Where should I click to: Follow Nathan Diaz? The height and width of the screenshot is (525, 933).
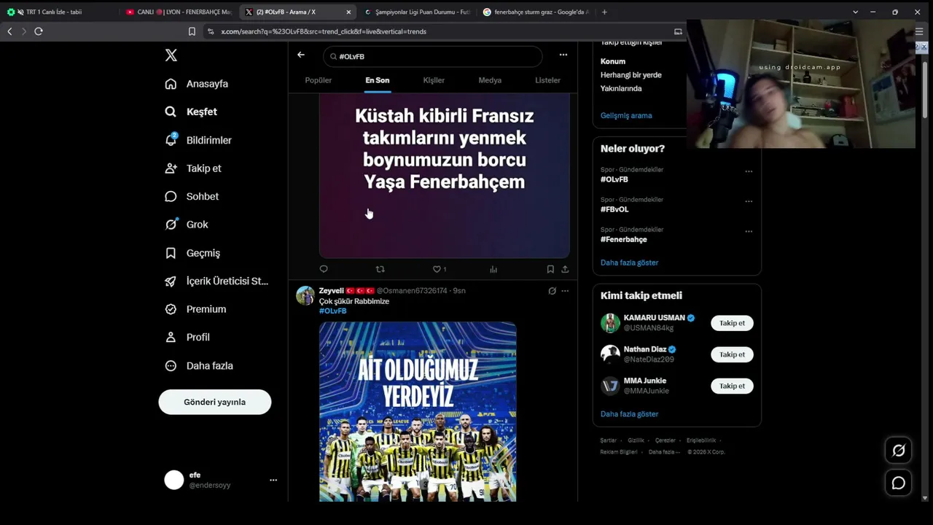[x=733, y=354]
